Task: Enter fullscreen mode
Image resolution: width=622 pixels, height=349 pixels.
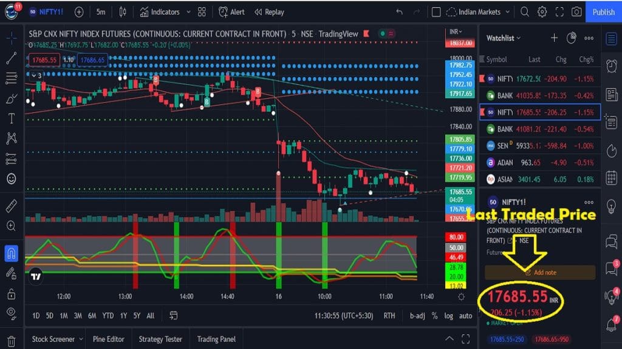Action: pyautogui.click(x=559, y=12)
